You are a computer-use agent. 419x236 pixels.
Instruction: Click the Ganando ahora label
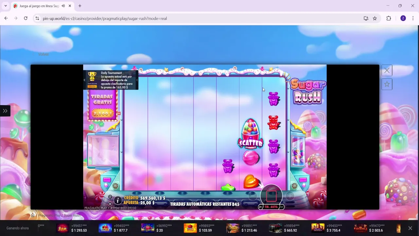[17, 228]
